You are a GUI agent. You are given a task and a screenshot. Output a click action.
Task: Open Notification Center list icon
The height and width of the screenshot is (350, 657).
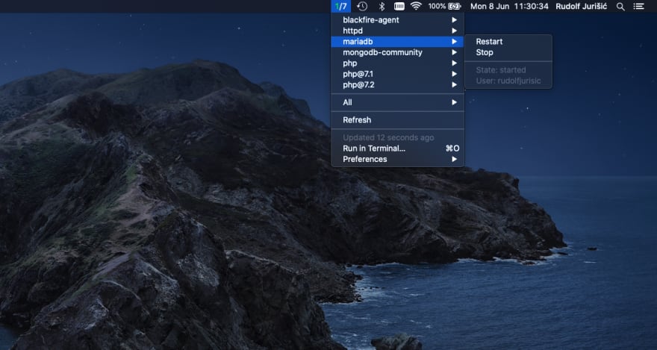tap(638, 6)
